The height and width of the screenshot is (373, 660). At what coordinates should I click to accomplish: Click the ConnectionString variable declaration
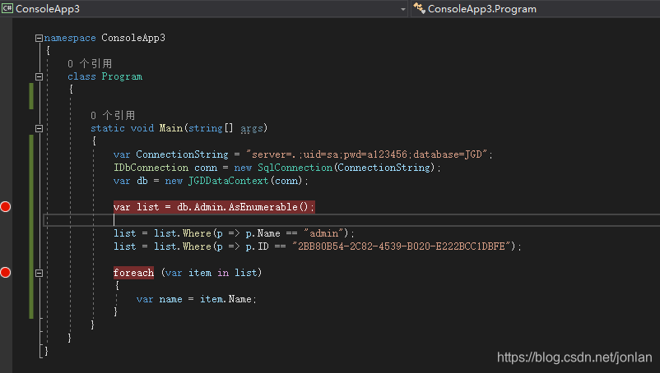pos(182,154)
